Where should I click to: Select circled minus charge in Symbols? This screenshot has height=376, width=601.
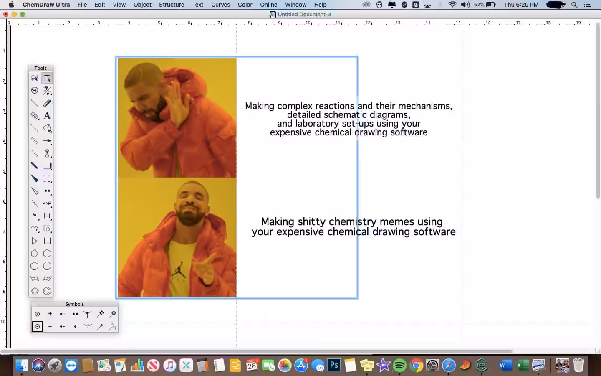[x=38, y=327]
